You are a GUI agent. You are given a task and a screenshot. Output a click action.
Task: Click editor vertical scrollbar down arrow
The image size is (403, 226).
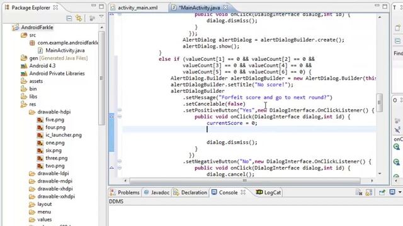[x=380, y=173]
